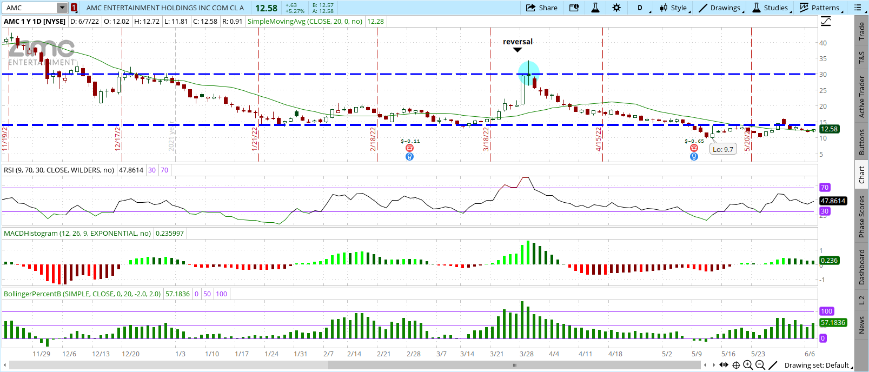Open the News sidebar tab
This screenshot has height=372, width=869.
coord(862,325)
